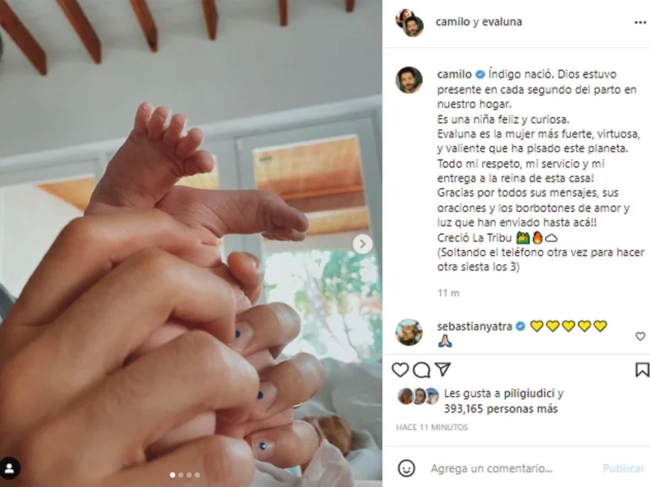Open sebastianyatra username link
Viewport: 650px width, 487px height.
[x=474, y=326]
